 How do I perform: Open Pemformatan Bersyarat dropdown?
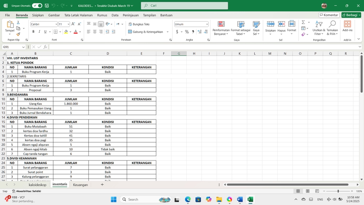221,28
